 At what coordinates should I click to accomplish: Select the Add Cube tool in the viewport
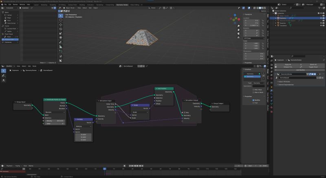click(x=60, y=51)
